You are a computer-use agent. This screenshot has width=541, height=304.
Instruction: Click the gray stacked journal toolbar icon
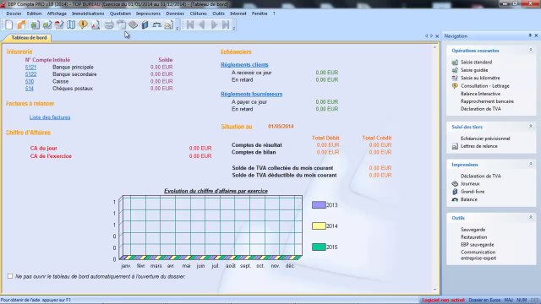point(134,24)
